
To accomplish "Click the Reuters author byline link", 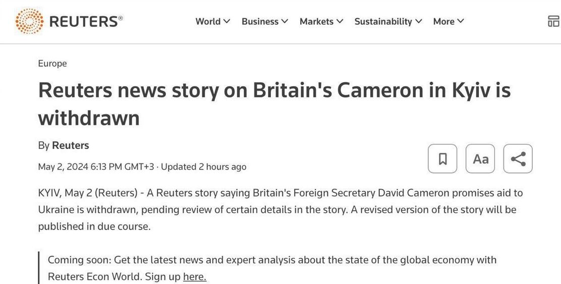I will 71,145.
